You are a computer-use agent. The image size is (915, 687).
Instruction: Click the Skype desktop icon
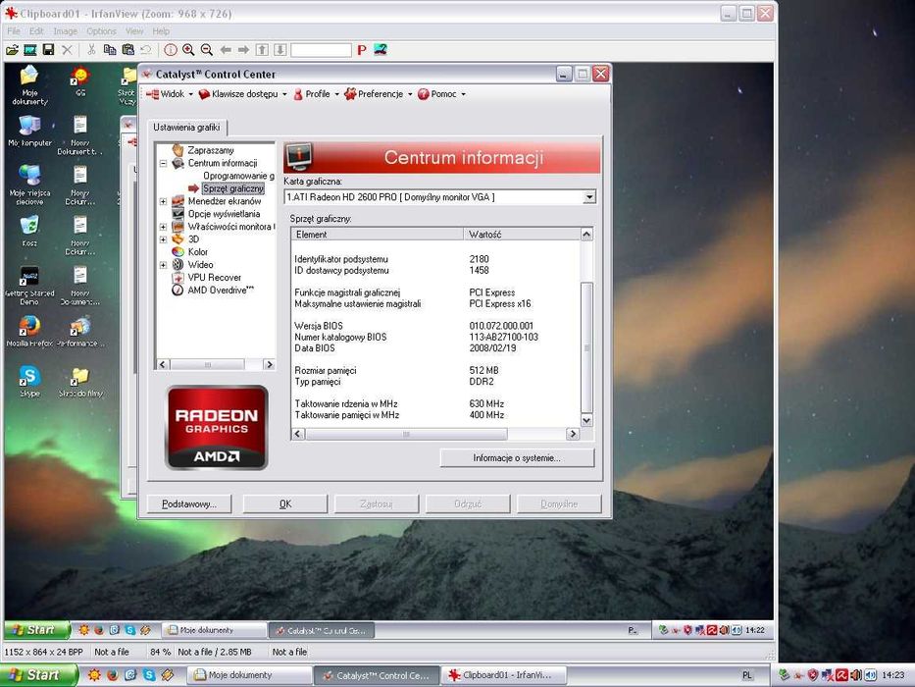coord(29,381)
